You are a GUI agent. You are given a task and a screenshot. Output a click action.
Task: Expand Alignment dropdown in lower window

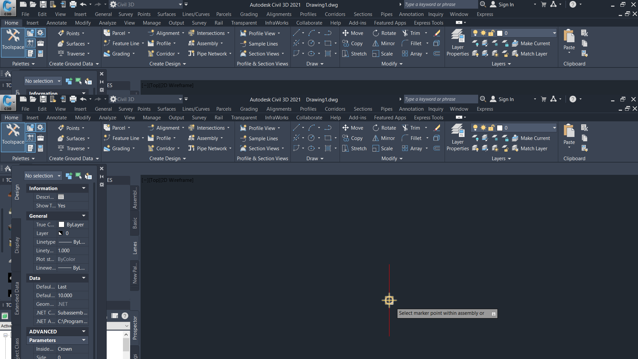tap(183, 128)
